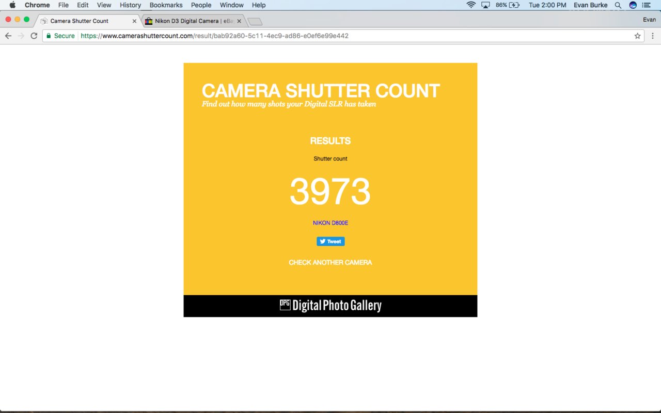Click the Evan profile button in Chrome
661x413 pixels.
point(649,20)
